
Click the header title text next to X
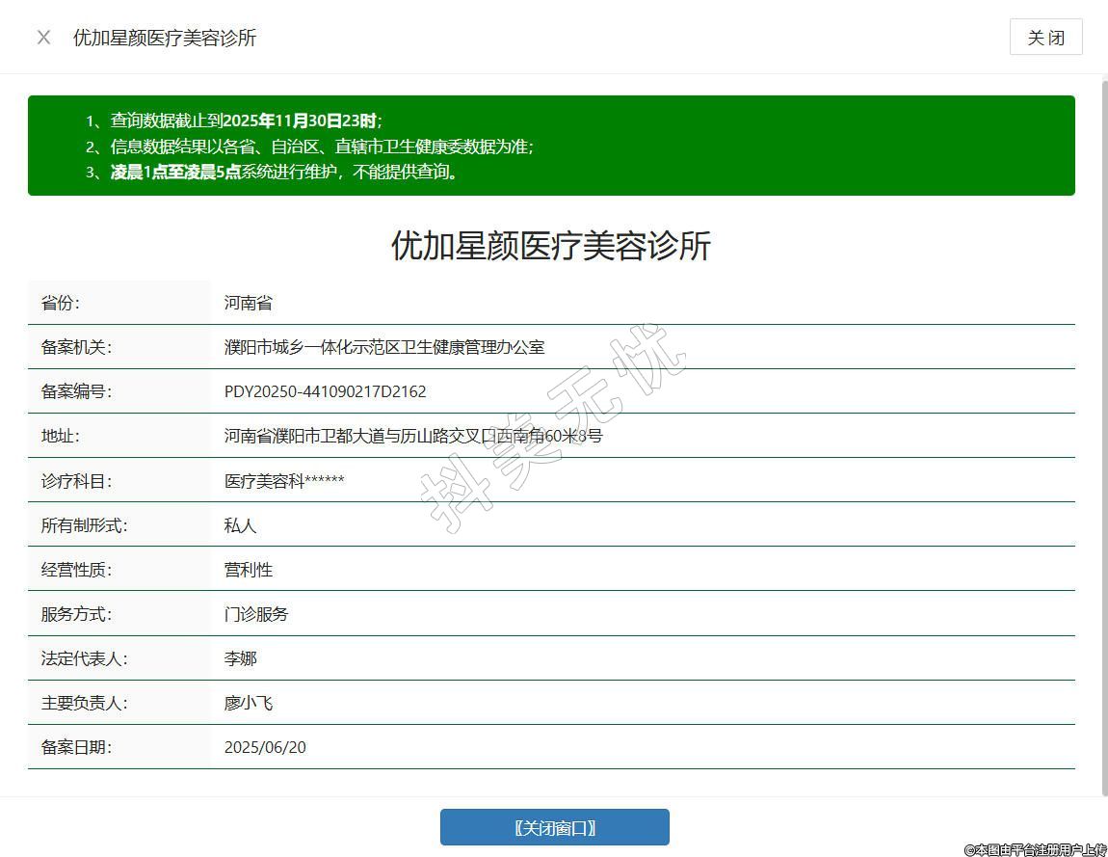[165, 38]
